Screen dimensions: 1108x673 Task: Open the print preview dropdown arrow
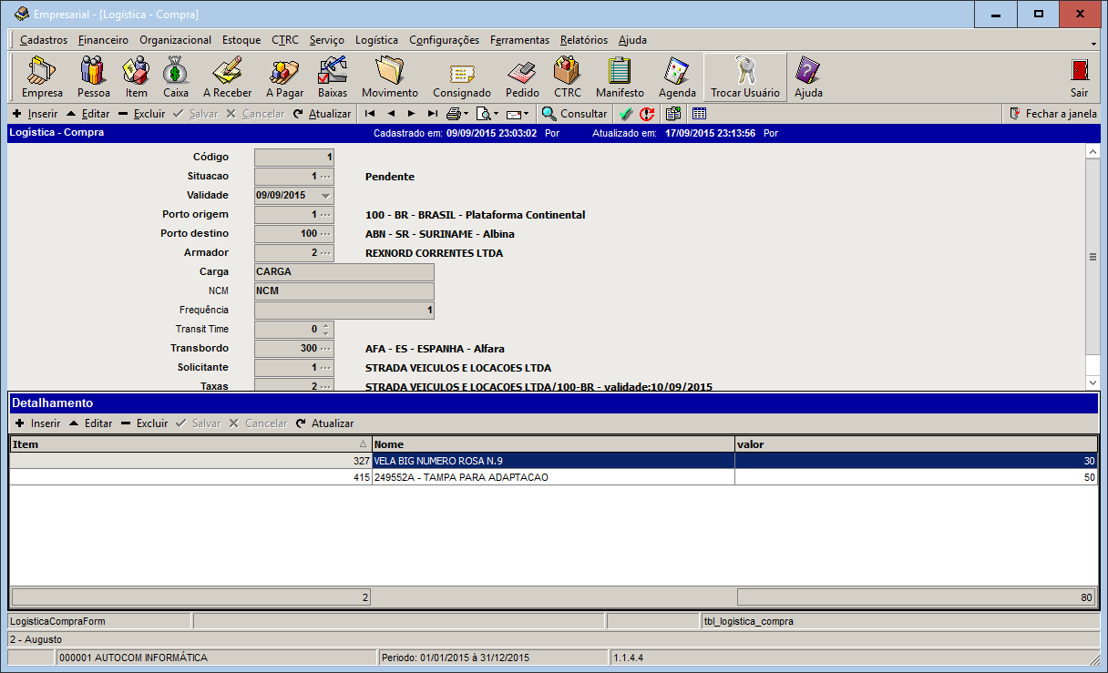point(496,115)
